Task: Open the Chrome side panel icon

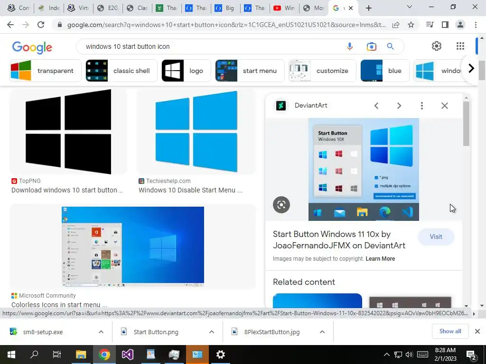Action: click(x=445, y=25)
